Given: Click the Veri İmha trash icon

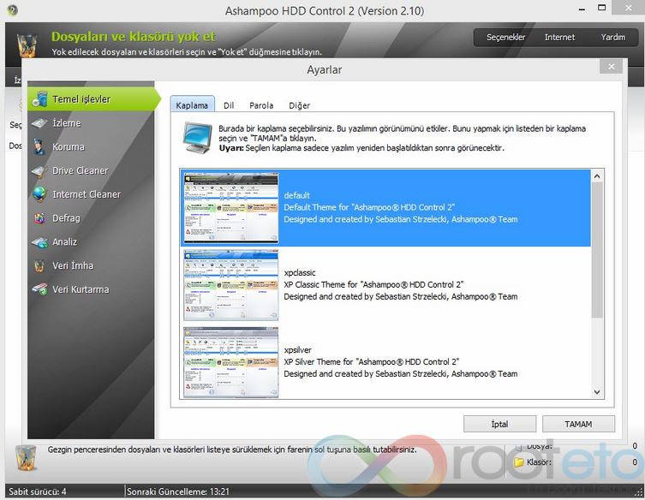Looking at the screenshot, I should (39, 265).
